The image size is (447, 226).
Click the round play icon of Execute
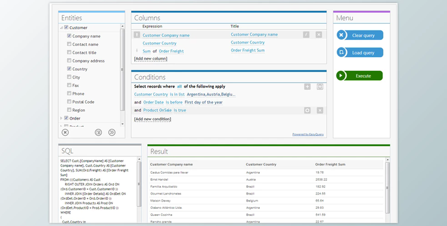click(341, 76)
